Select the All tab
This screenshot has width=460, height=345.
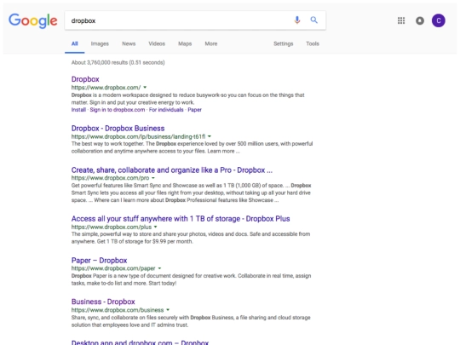pyautogui.click(x=74, y=43)
